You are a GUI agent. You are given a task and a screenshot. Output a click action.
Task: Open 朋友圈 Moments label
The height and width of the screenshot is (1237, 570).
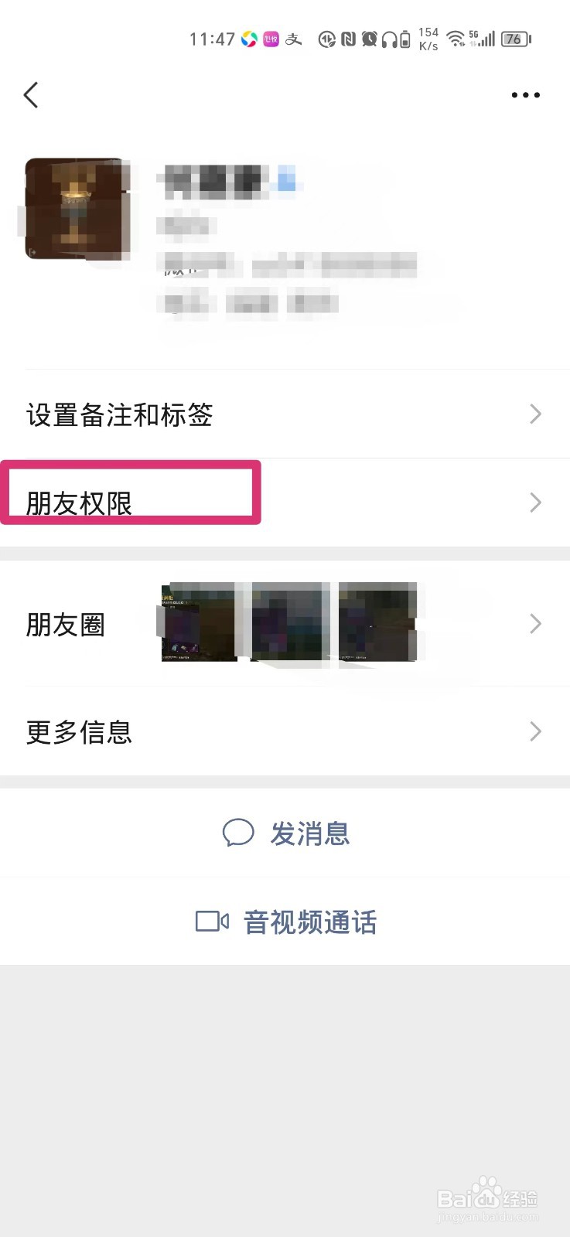66,624
